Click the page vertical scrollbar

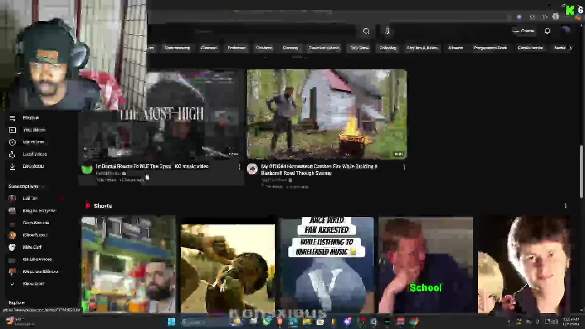point(582,172)
